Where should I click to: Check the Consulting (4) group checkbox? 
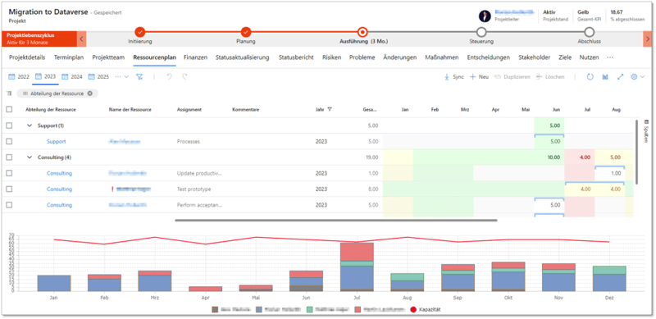9,157
